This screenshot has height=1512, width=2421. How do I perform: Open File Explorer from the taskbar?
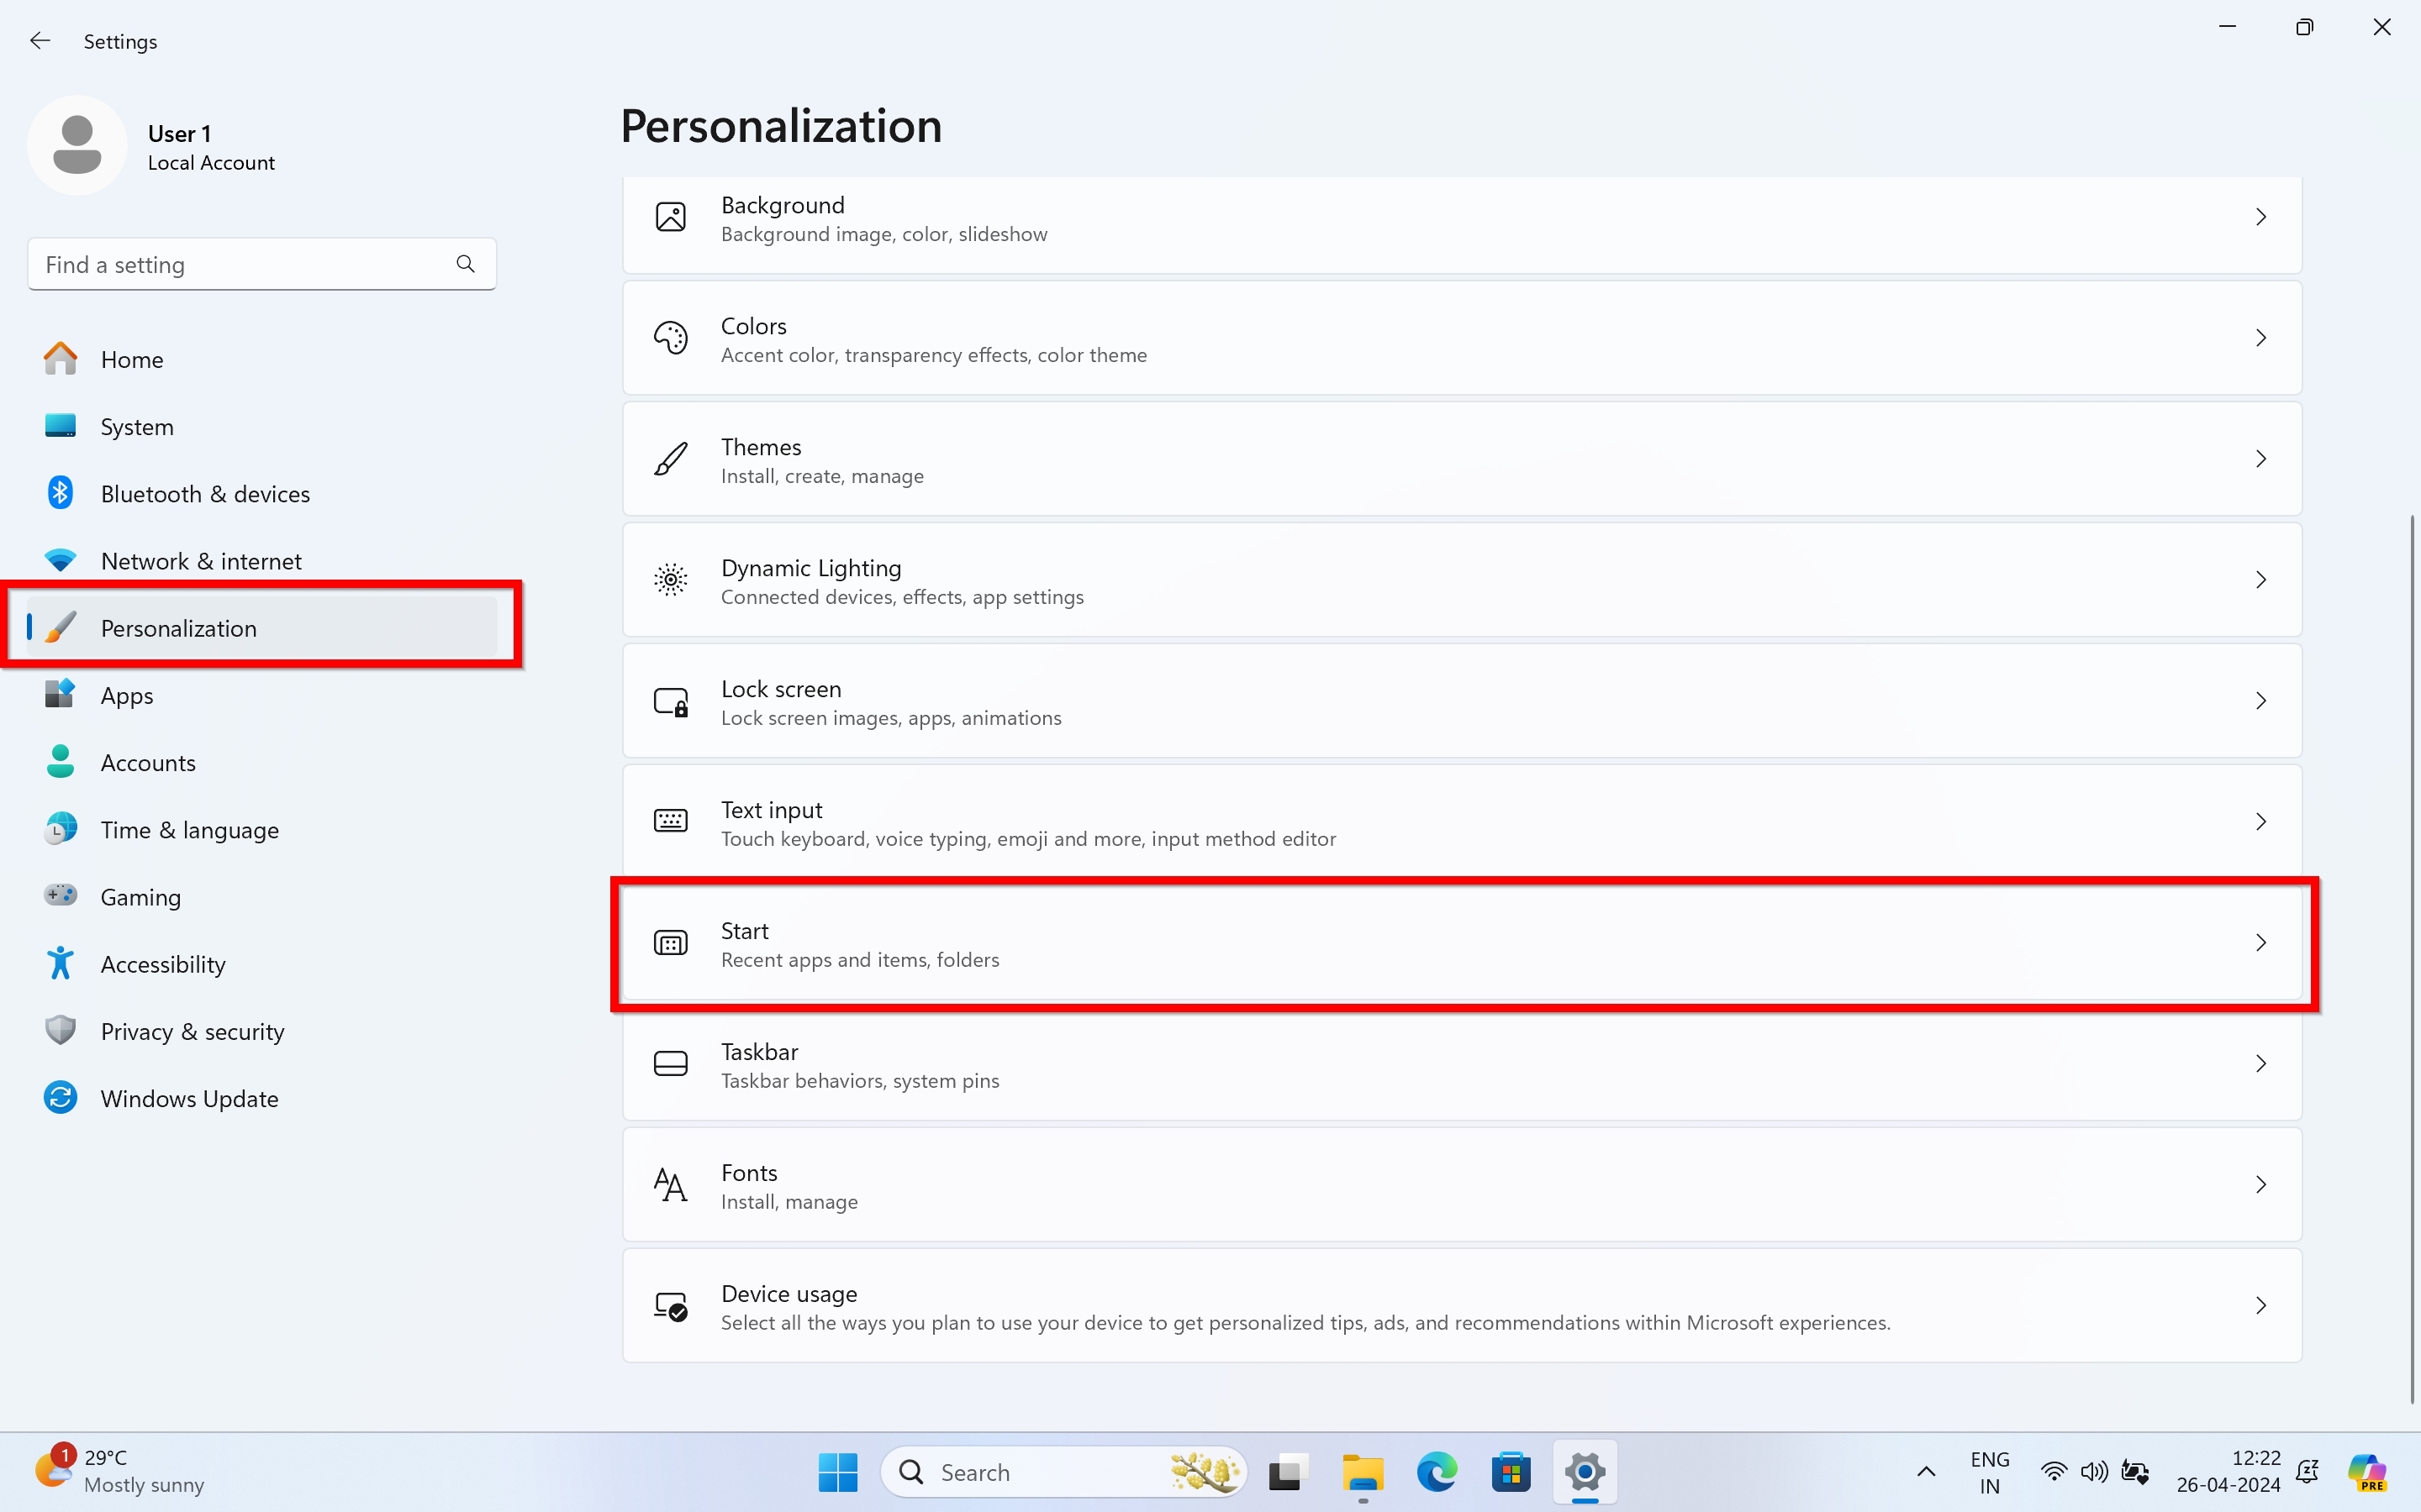point(1363,1472)
